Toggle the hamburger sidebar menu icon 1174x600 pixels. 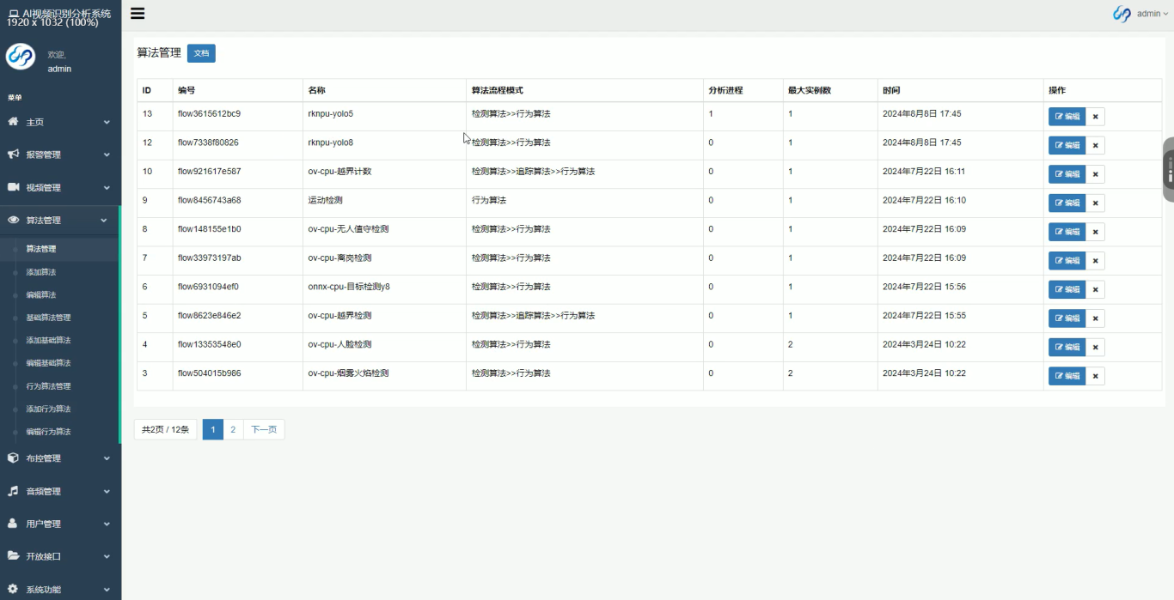[138, 14]
